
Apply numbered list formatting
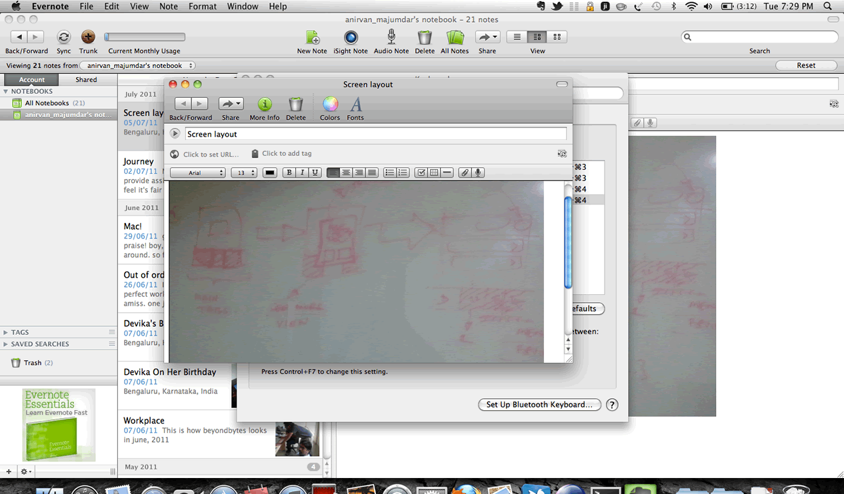coord(403,172)
